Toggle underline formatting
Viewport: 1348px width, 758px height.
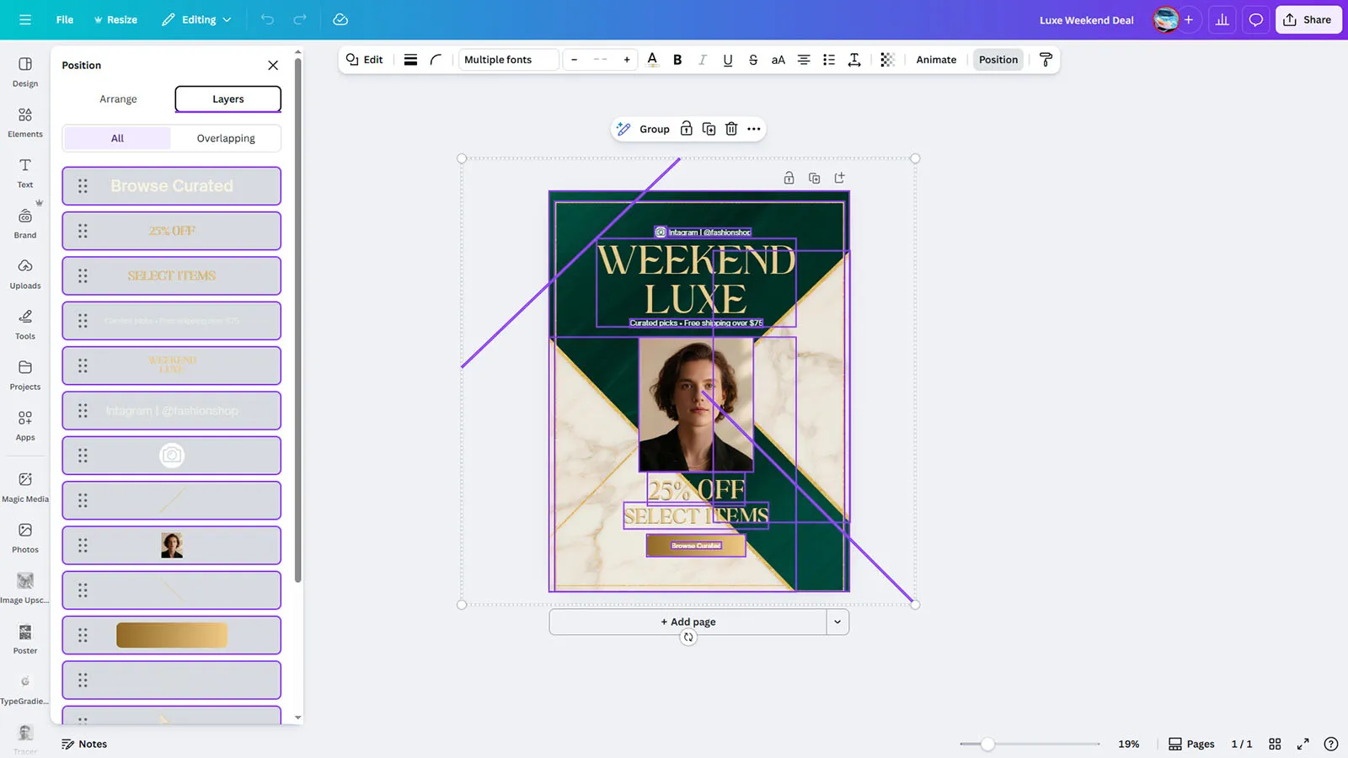coord(728,60)
